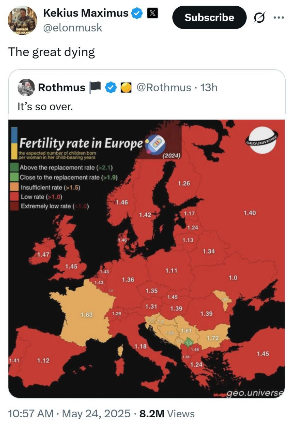
Task: Open the @elonmusk handle link
Action: [73, 28]
